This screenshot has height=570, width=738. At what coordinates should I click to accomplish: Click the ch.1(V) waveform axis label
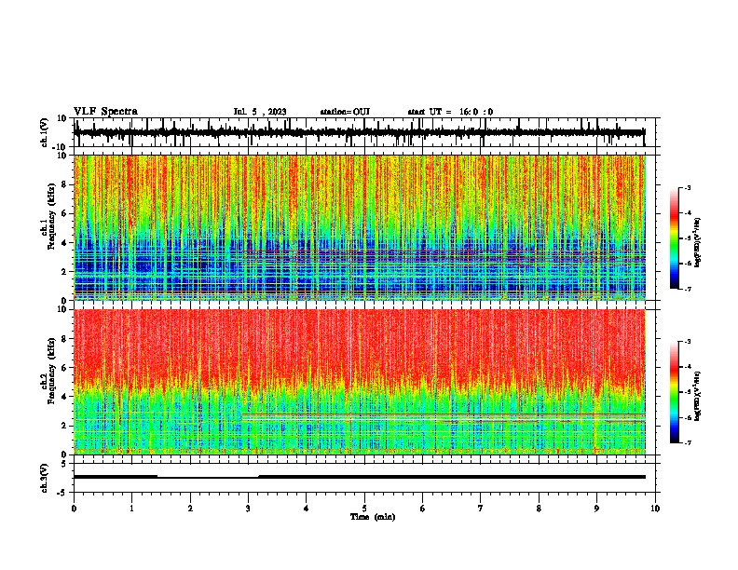coord(45,132)
